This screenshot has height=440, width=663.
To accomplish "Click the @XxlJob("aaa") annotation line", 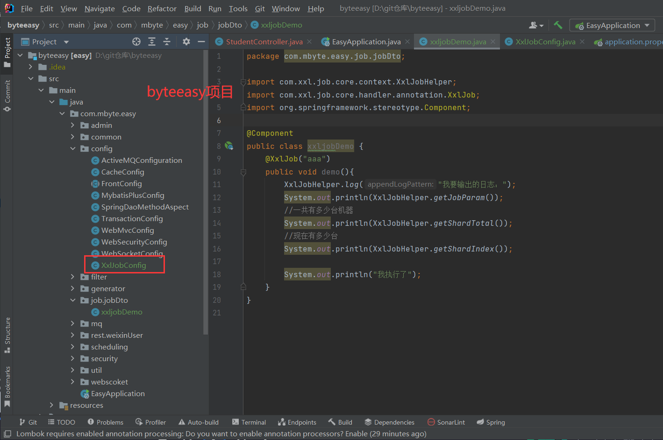I will [x=298, y=159].
